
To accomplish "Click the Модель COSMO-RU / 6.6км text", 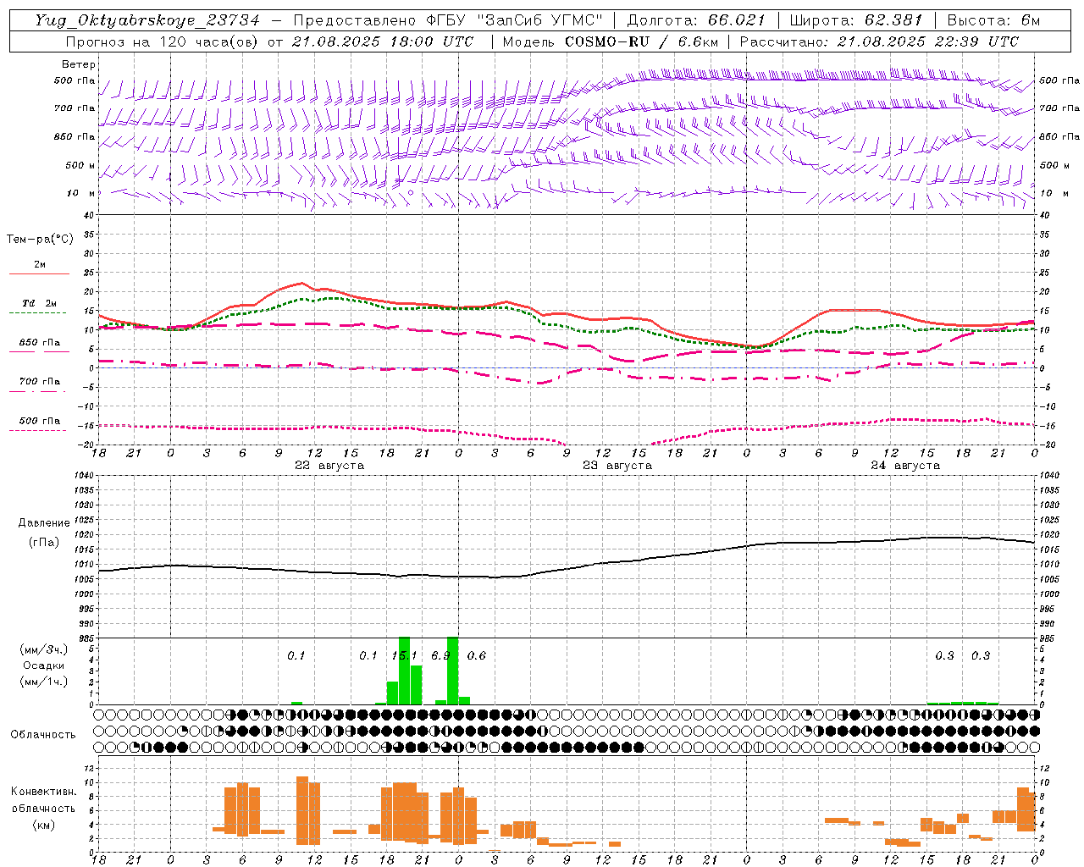I will pyautogui.click(x=611, y=41).
